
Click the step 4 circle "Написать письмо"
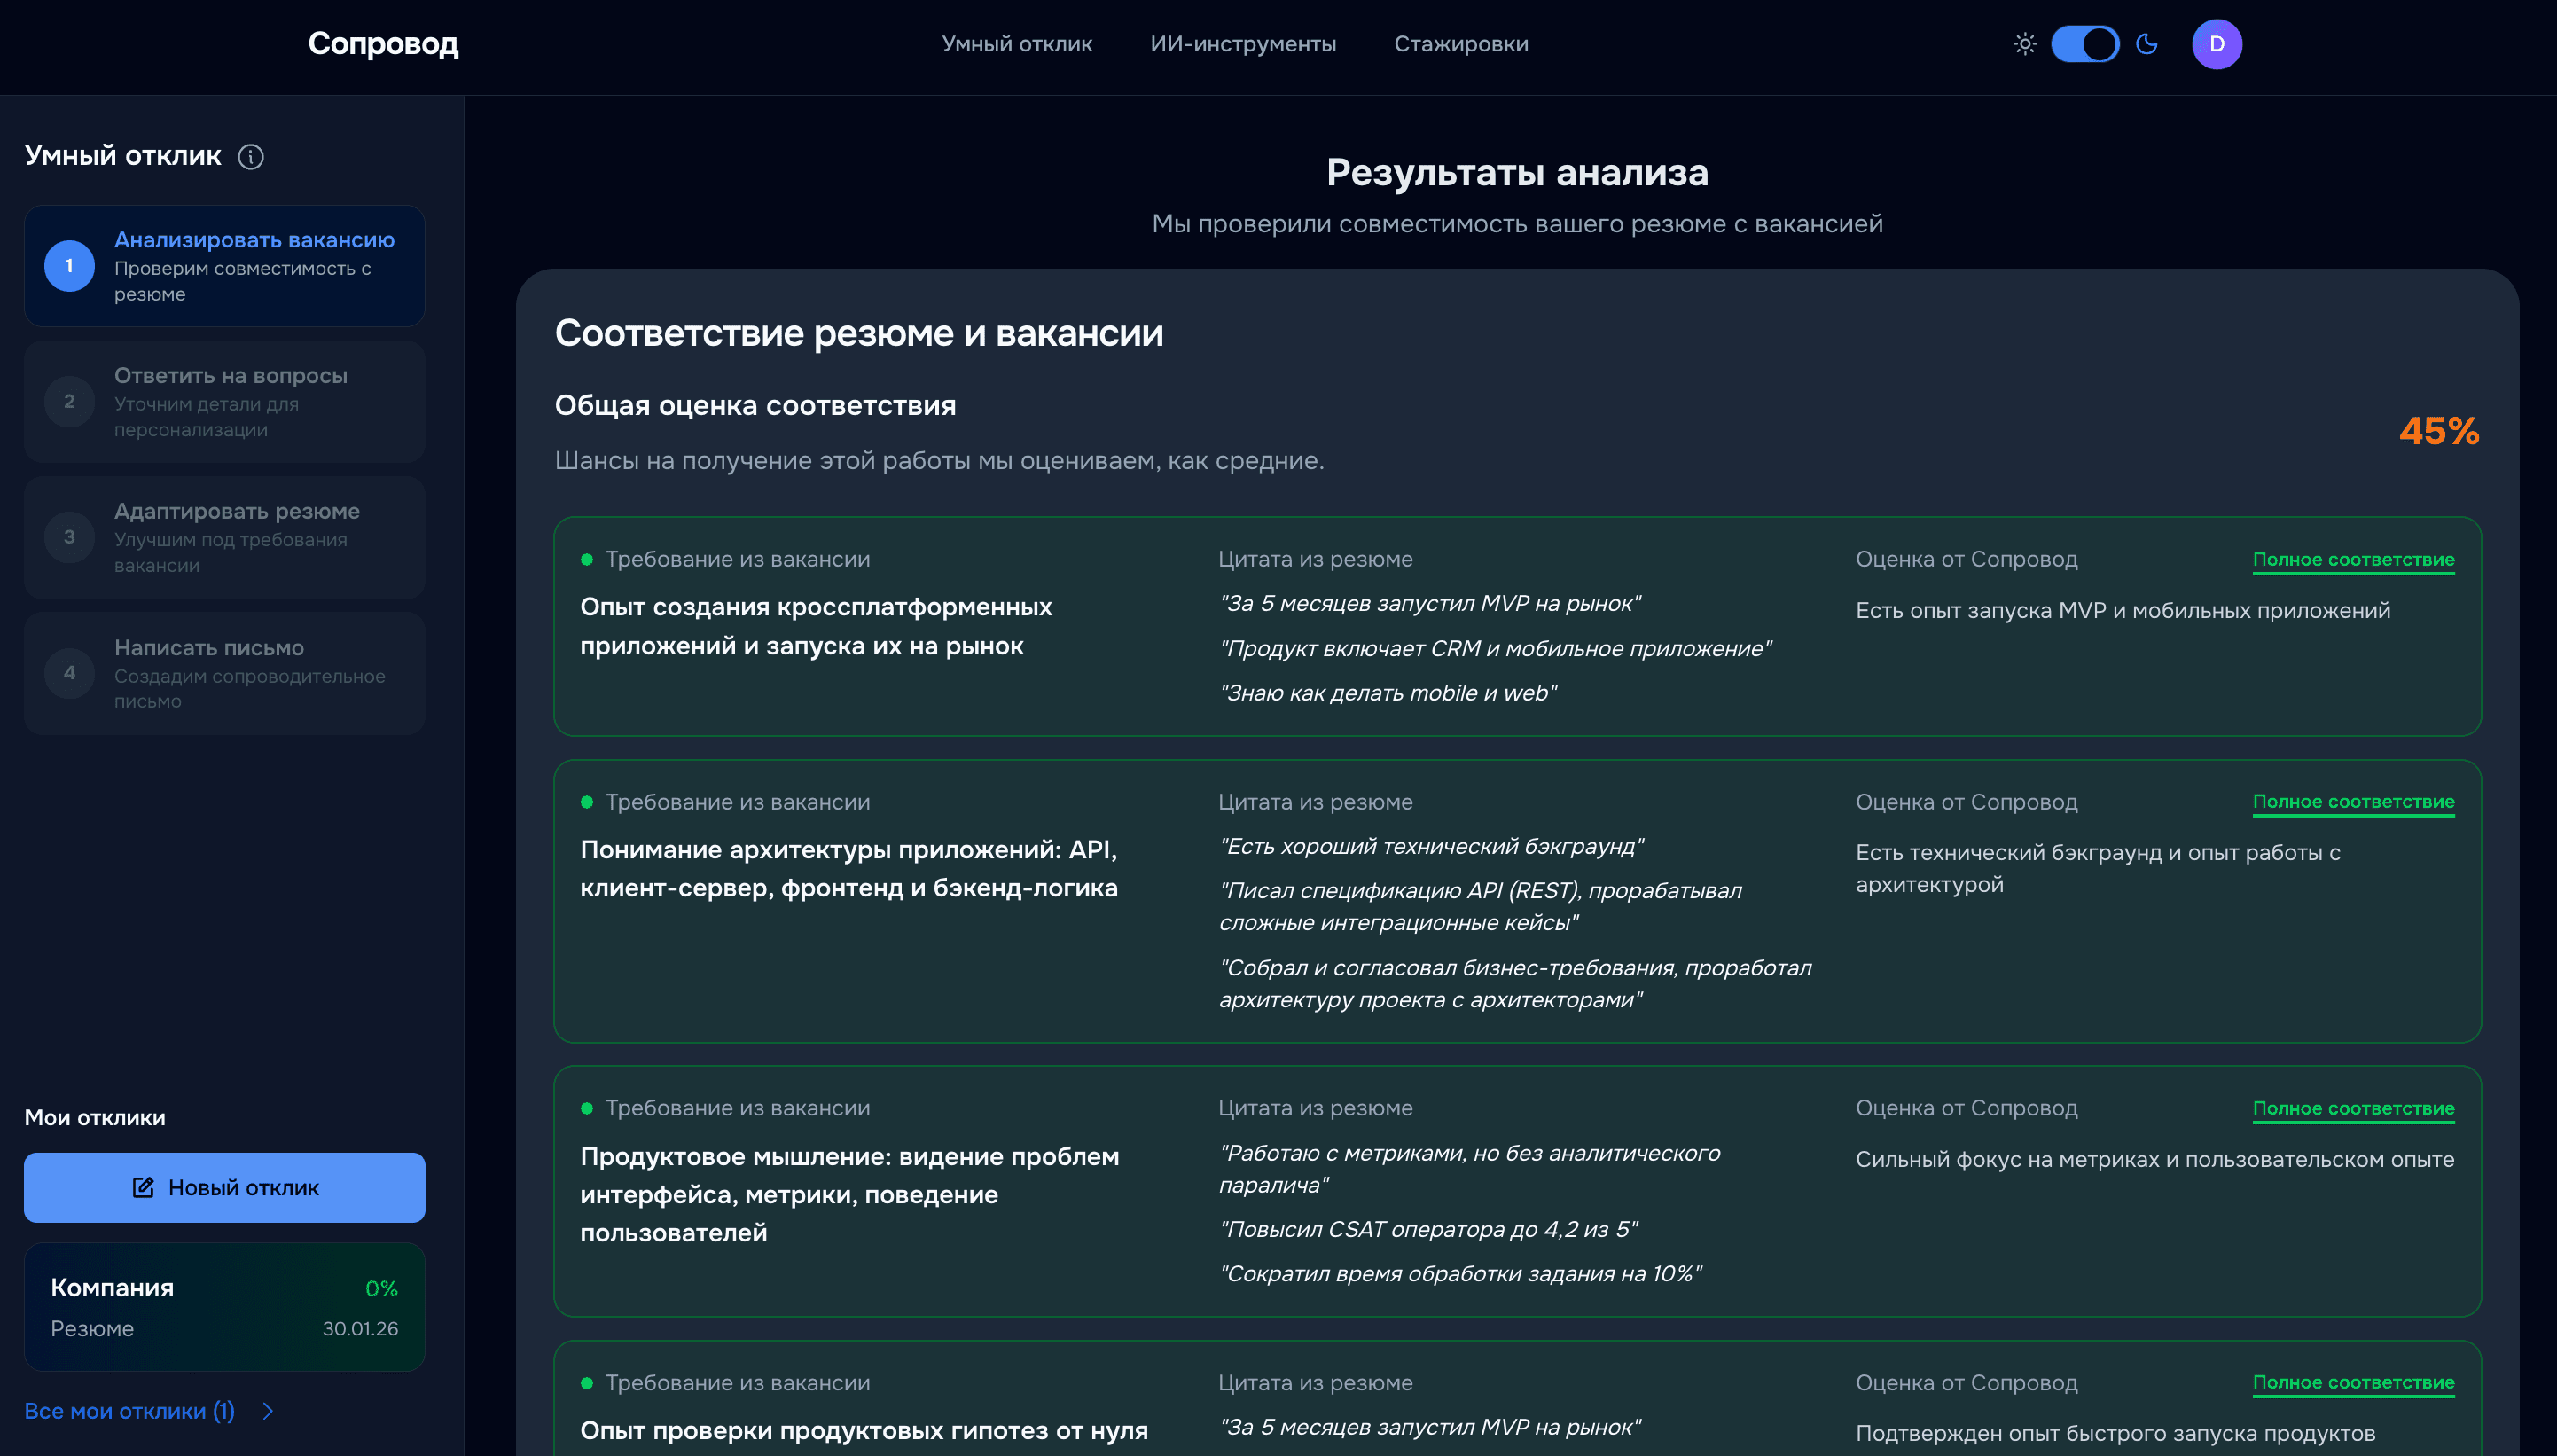(x=68, y=673)
